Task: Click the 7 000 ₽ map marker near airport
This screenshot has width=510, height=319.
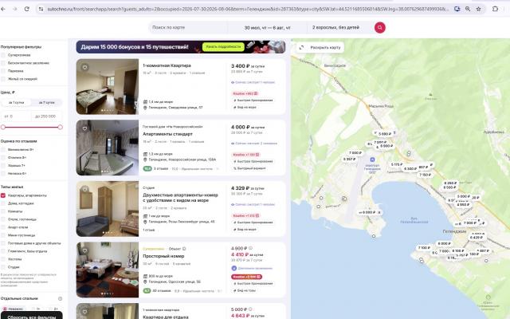Action: tap(355, 152)
